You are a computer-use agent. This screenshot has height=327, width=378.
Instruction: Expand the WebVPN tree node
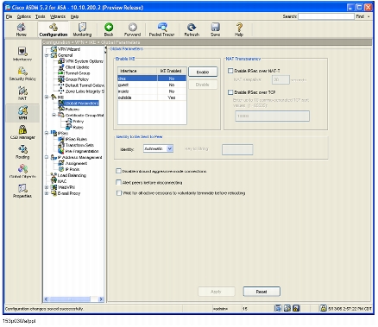pos(47,187)
